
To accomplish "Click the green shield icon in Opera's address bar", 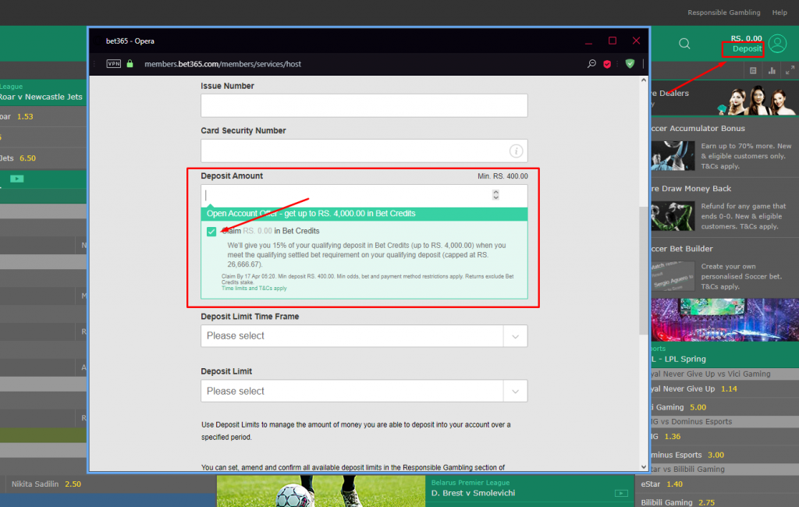I will tap(630, 64).
